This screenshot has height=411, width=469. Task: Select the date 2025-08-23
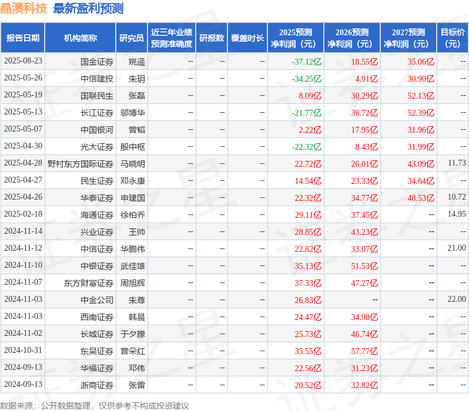point(23,61)
